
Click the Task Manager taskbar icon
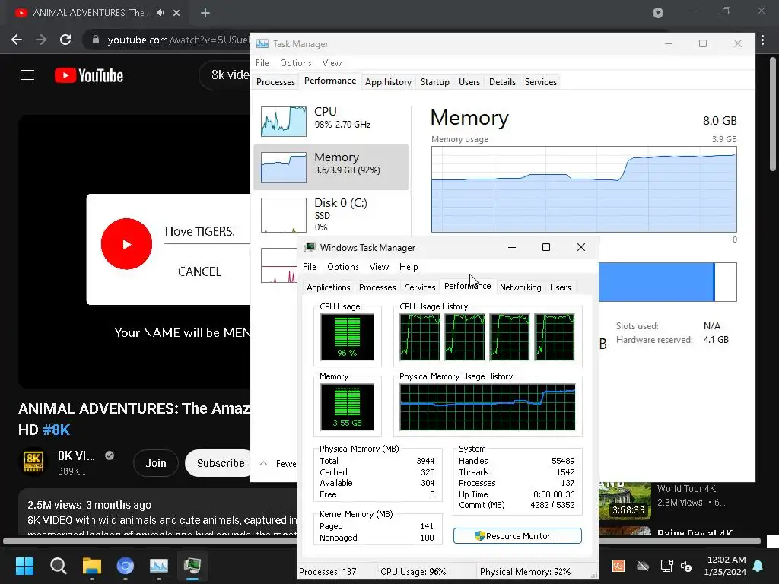click(x=159, y=566)
